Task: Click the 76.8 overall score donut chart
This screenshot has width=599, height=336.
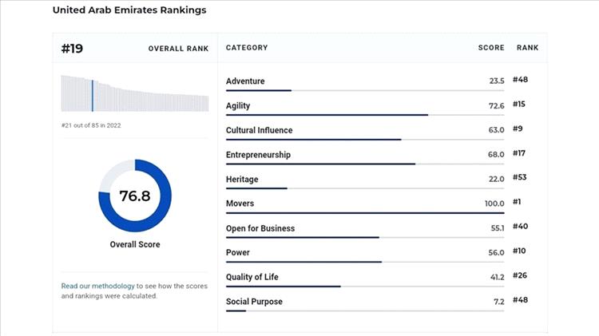Action: 135,196
